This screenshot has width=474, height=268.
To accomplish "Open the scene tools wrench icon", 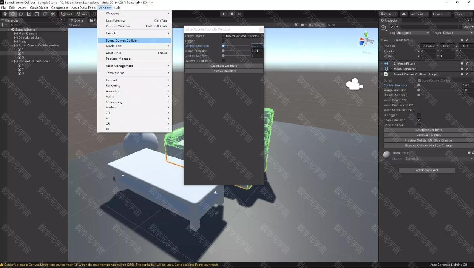I will tap(296, 25).
